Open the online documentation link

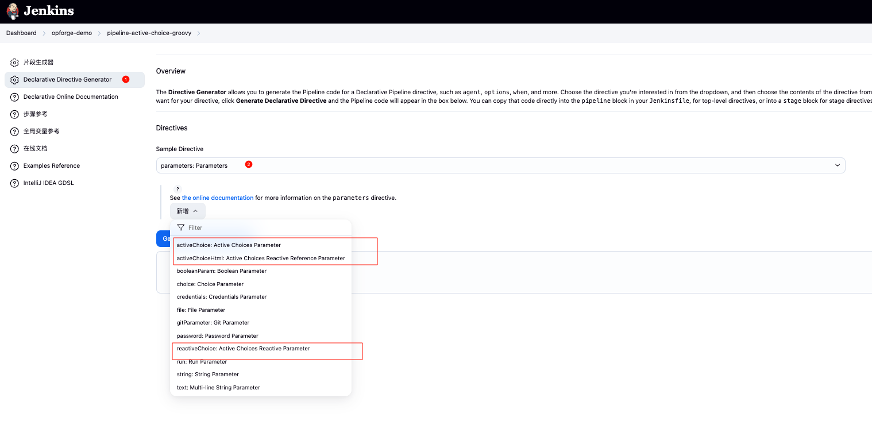point(217,198)
